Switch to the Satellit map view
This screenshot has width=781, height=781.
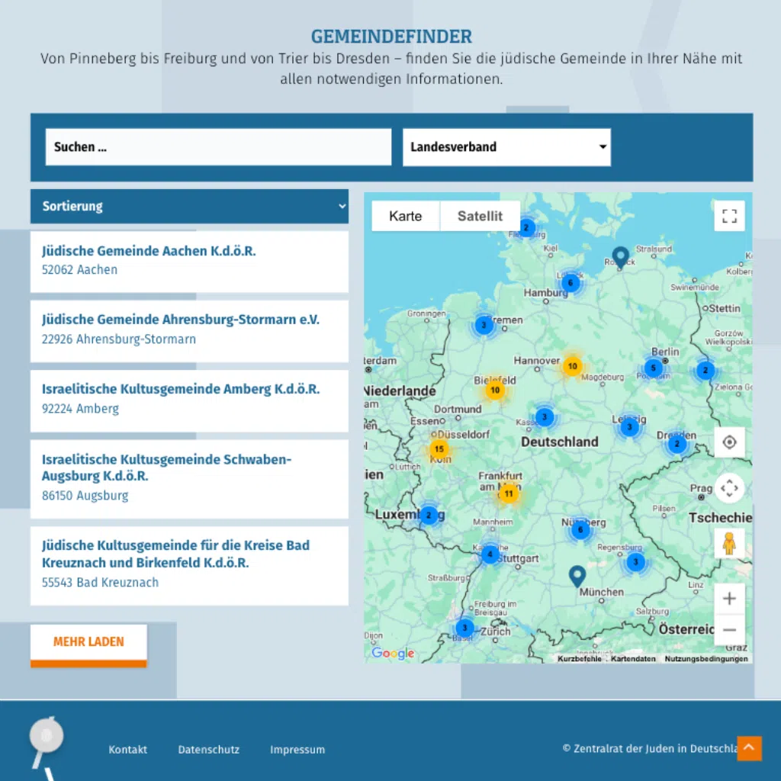click(x=480, y=216)
